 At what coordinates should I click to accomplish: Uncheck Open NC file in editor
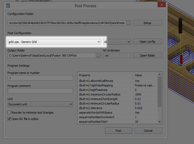(9, 119)
